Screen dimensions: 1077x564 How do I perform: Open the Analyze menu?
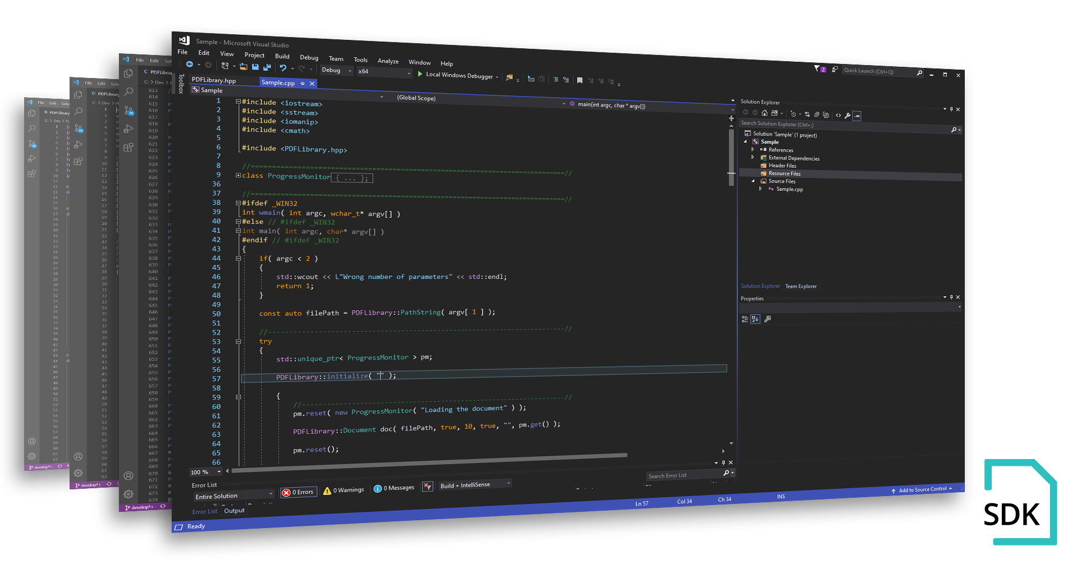tap(388, 61)
